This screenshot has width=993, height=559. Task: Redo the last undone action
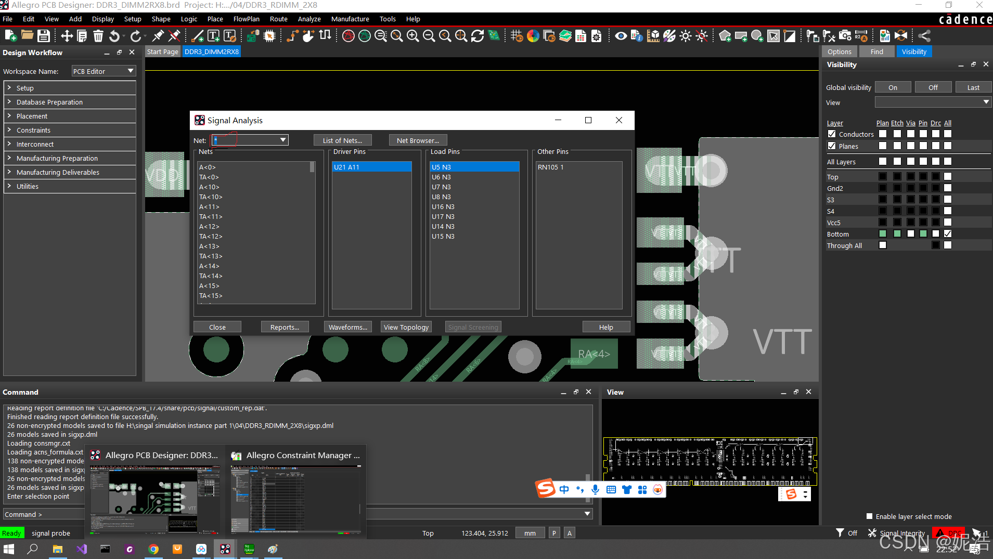pyautogui.click(x=136, y=36)
